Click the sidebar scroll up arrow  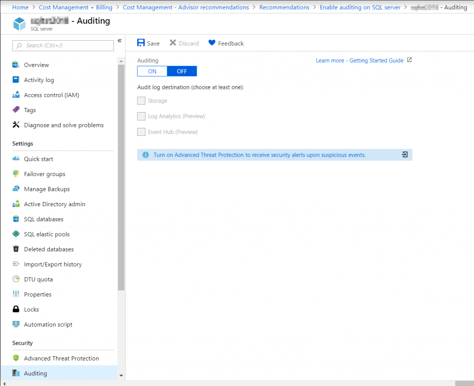pyautogui.click(x=121, y=61)
